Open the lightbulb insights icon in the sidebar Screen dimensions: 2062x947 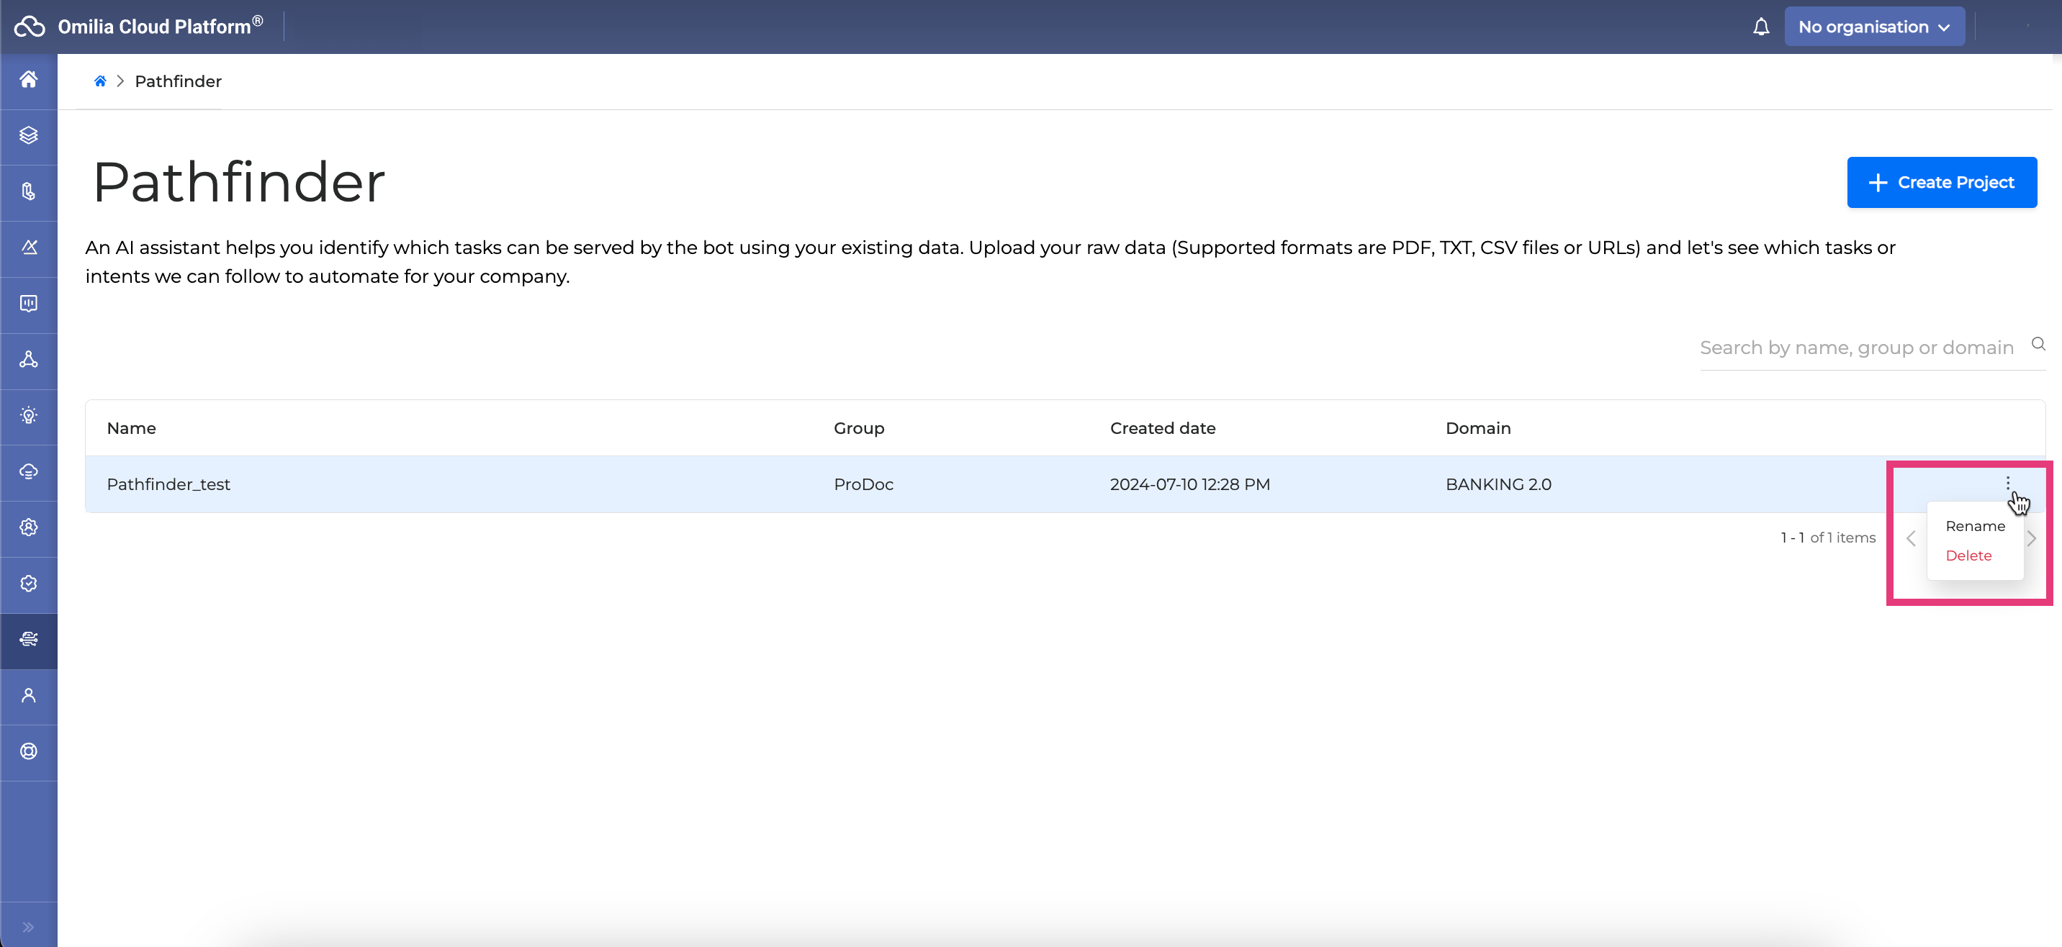[x=29, y=415]
